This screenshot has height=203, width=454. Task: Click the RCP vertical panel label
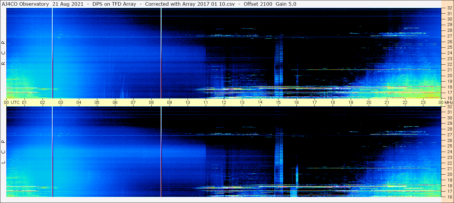coord(4,53)
